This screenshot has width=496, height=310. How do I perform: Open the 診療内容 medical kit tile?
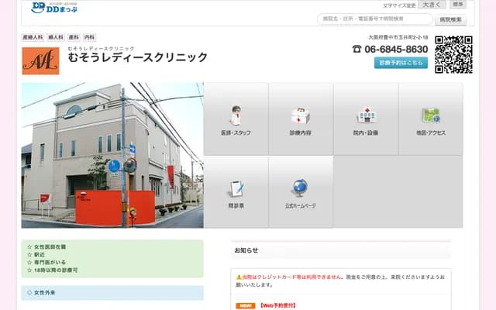point(301,119)
